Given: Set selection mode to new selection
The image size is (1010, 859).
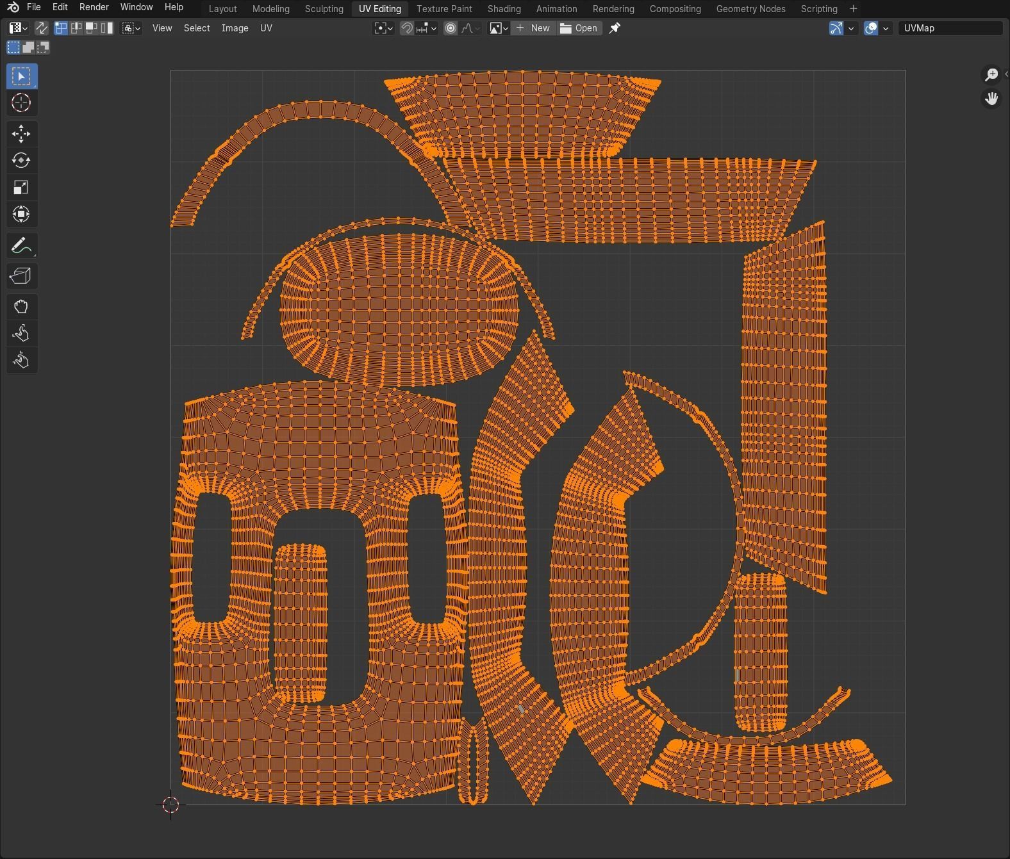Looking at the screenshot, I should [13, 47].
